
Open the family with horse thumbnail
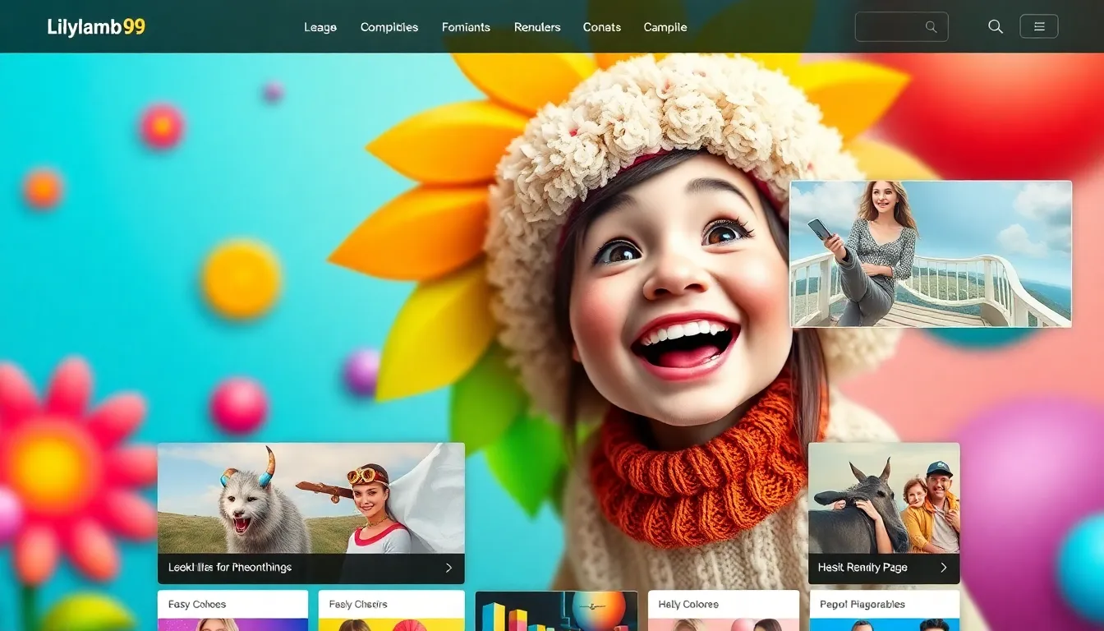[883, 498]
